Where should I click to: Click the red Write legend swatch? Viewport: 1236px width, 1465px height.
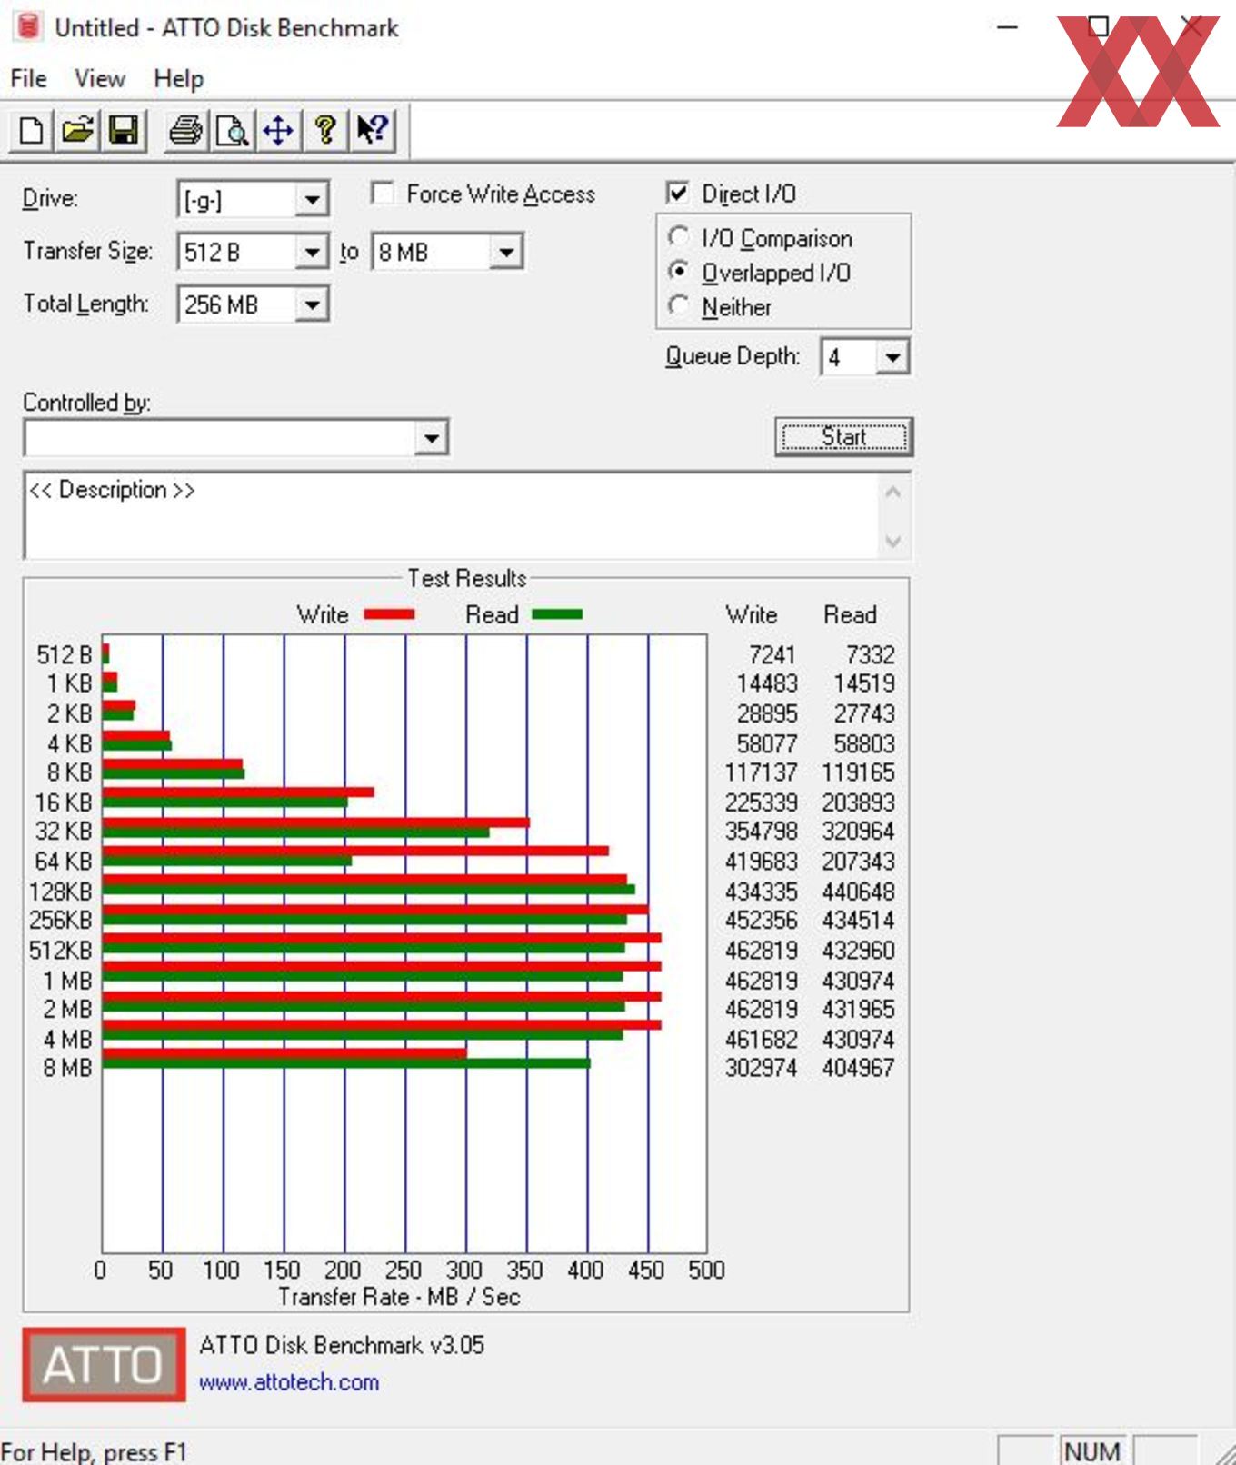tap(389, 615)
